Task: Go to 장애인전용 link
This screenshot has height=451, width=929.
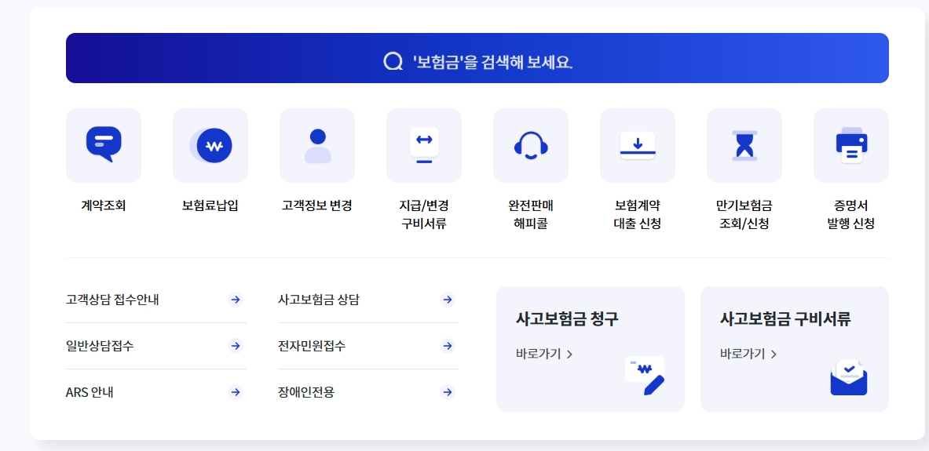Action: tap(306, 392)
